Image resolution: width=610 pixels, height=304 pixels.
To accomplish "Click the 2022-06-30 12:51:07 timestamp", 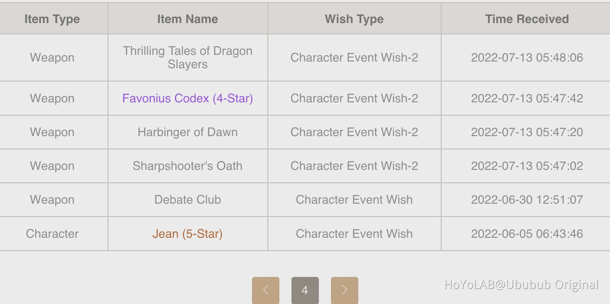I will 527,200.
